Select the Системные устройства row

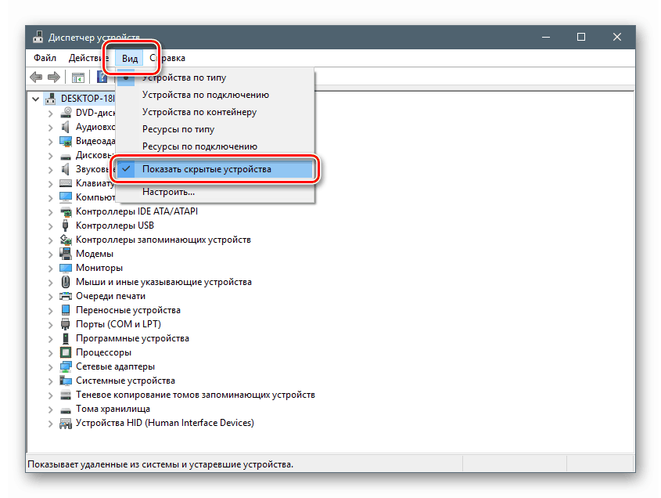(125, 381)
